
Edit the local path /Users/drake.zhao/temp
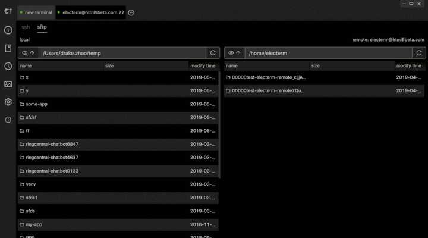122,53
